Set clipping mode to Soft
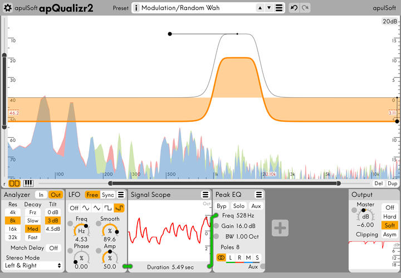This screenshot has height=278, width=401. 390,225
